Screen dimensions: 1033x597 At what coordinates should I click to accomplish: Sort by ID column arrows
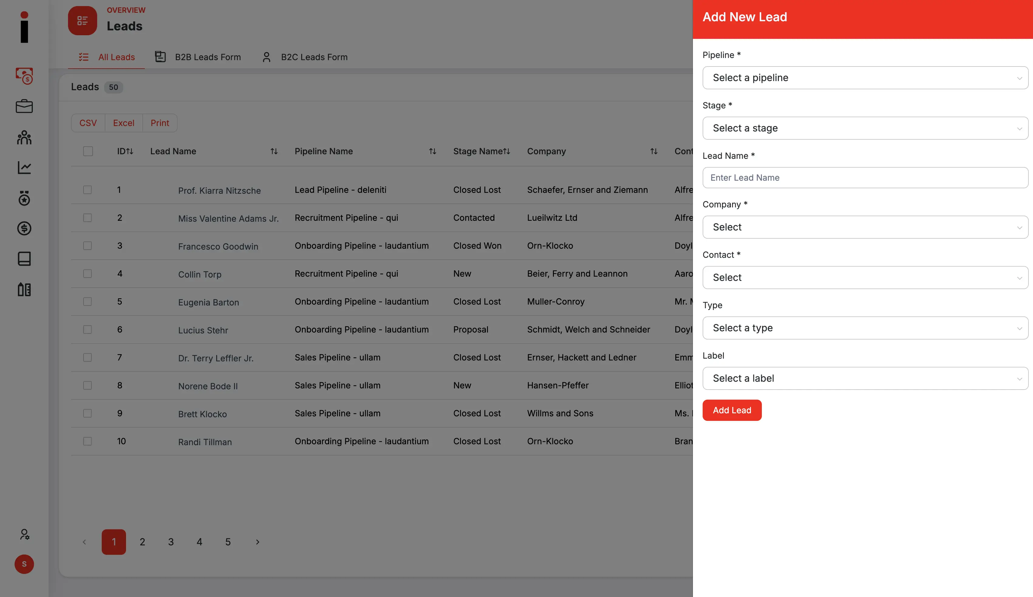coord(130,151)
